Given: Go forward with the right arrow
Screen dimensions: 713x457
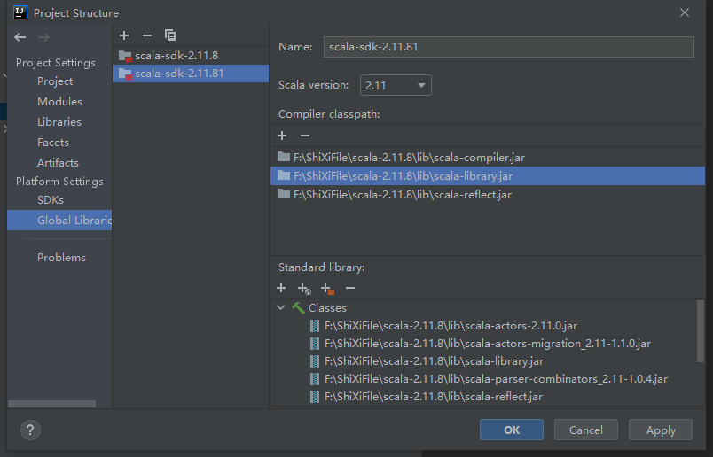Looking at the screenshot, I should click(x=43, y=37).
